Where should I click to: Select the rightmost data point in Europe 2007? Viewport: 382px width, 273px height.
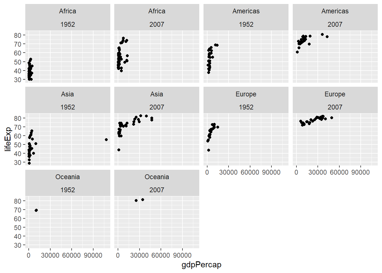click(332, 118)
